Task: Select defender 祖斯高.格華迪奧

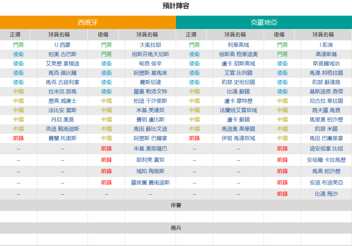Action: pos(238,54)
